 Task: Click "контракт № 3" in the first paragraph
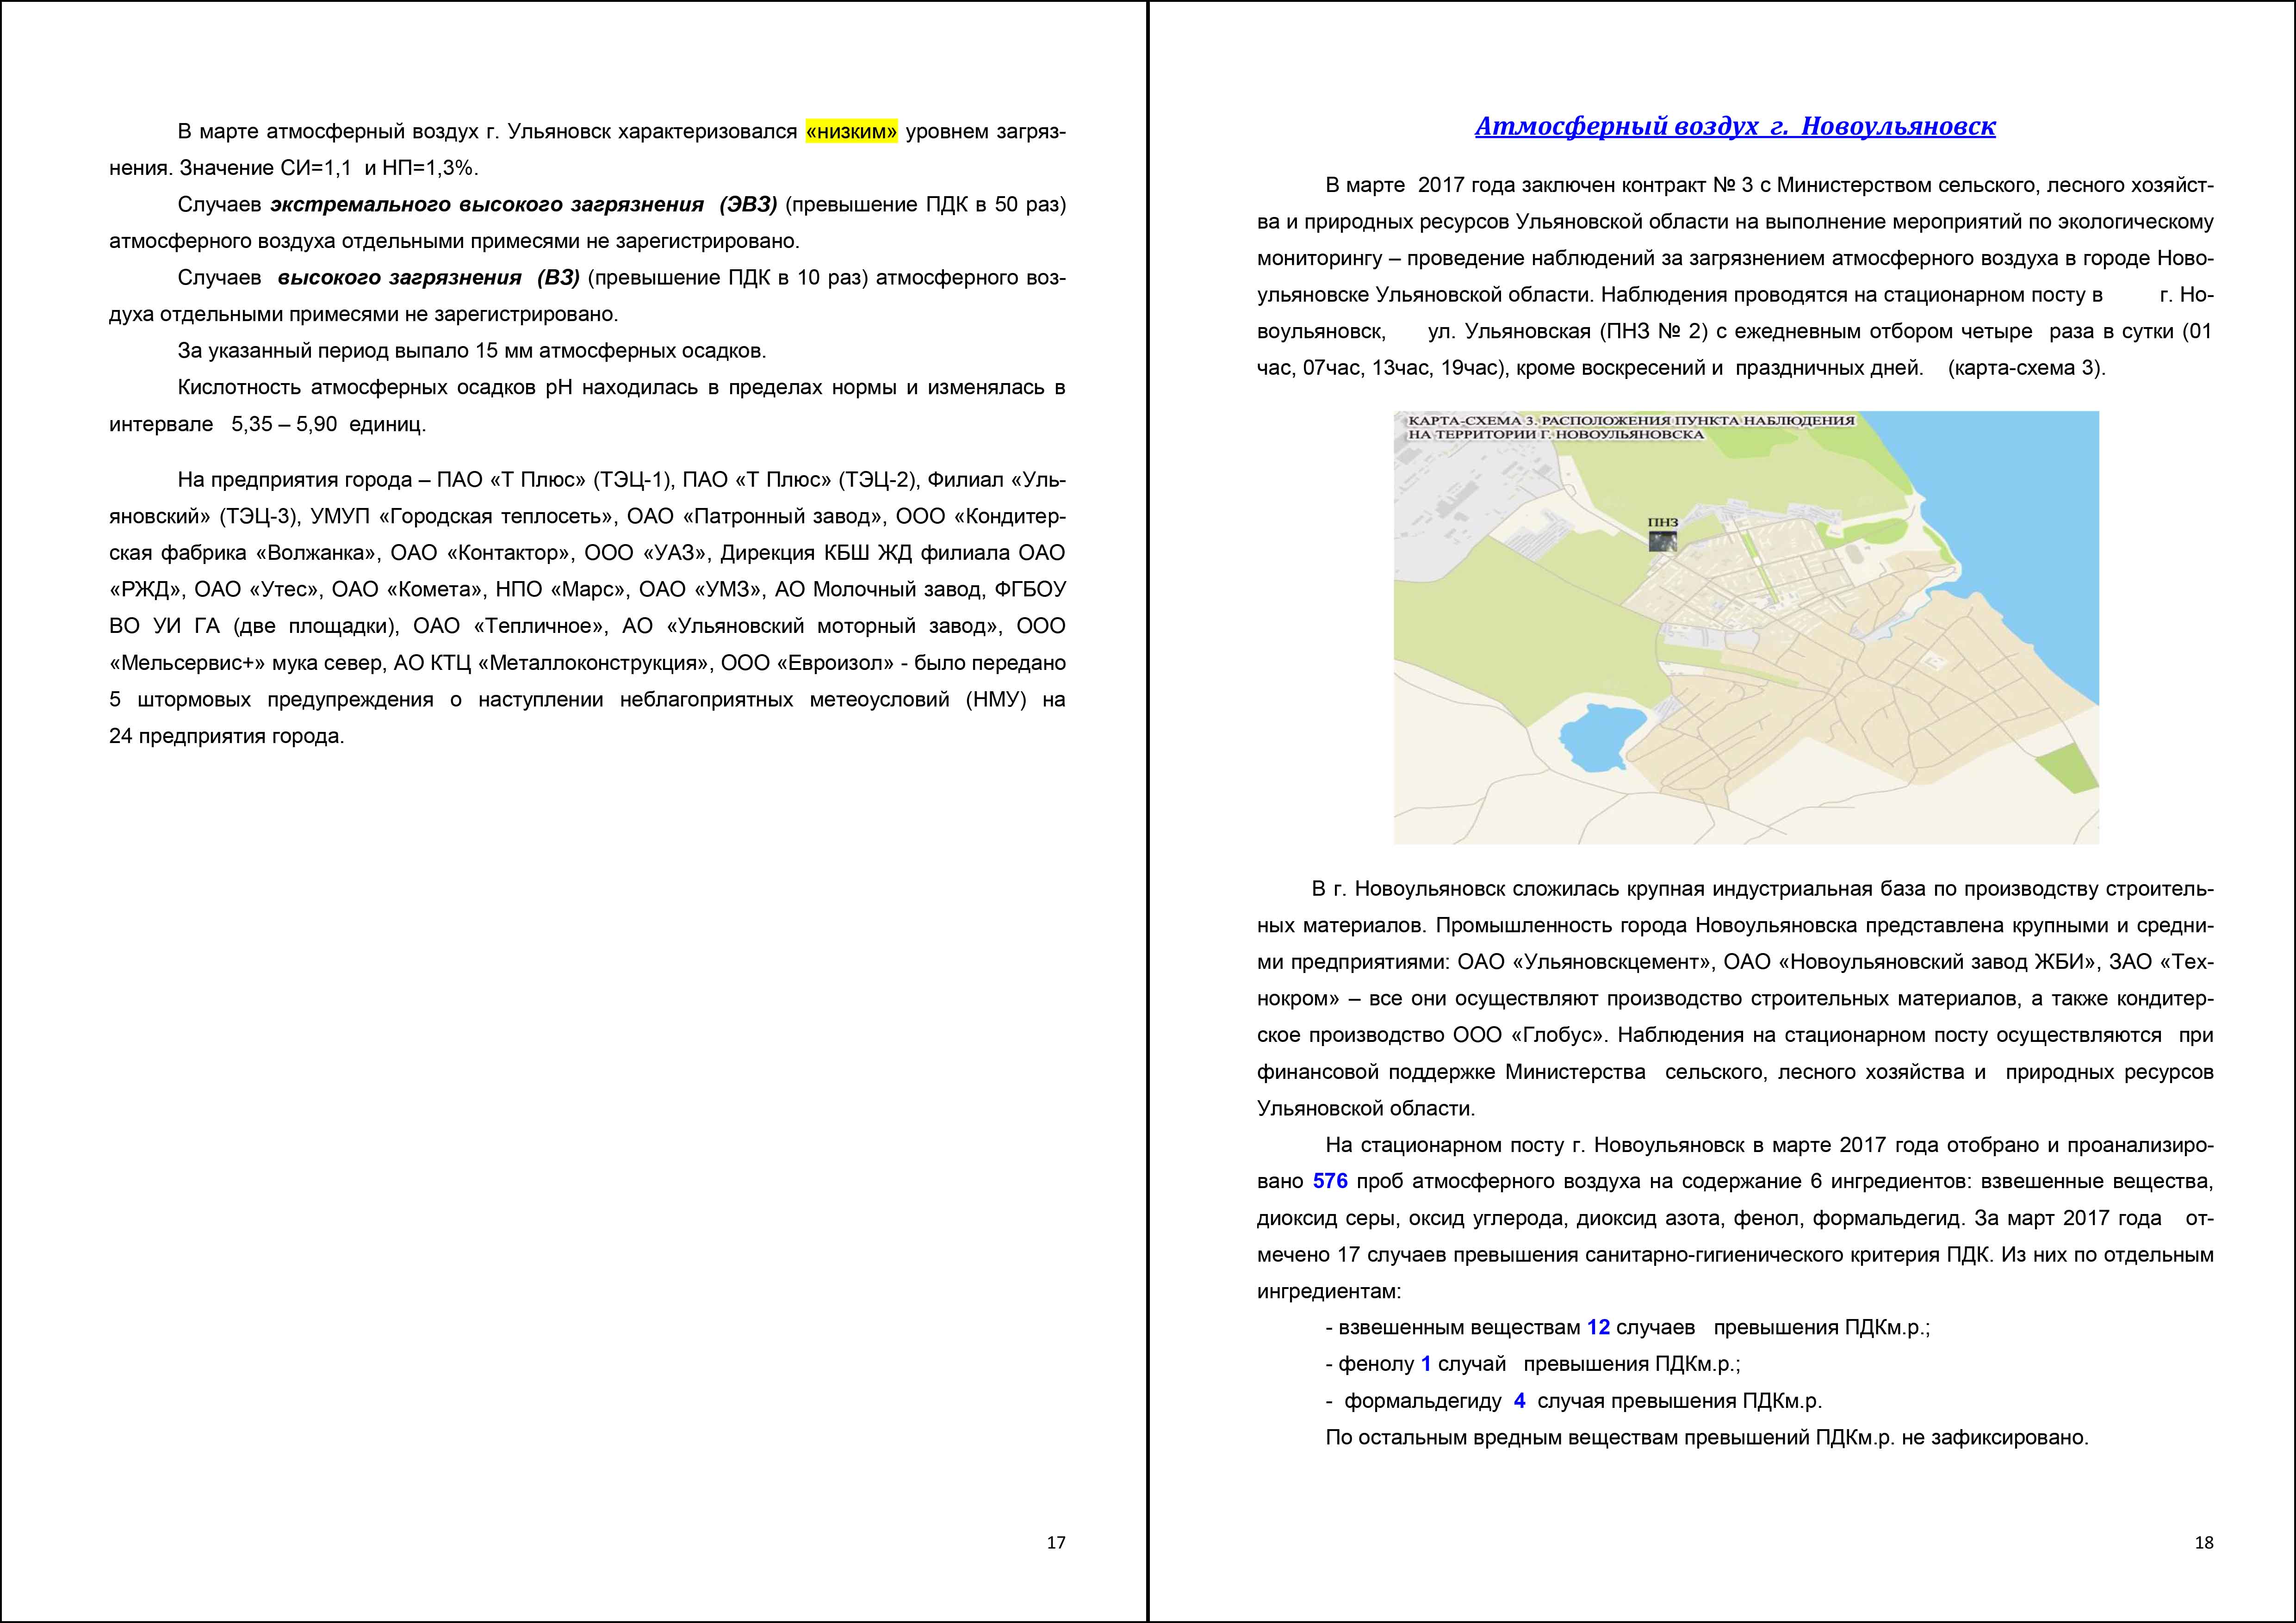[x=1687, y=185]
